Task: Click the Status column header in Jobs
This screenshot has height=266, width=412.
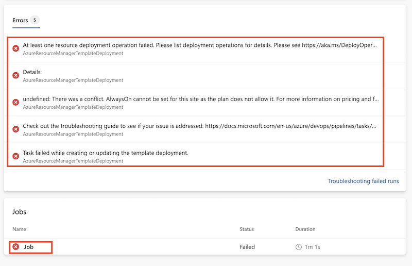Action: point(247,229)
